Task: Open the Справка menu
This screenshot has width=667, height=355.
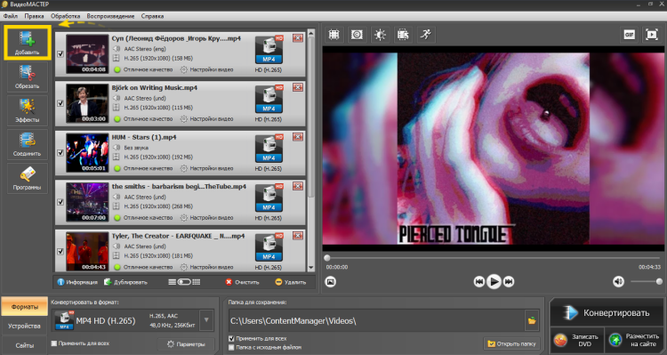Action: pyautogui.click(x=152, y=16)
